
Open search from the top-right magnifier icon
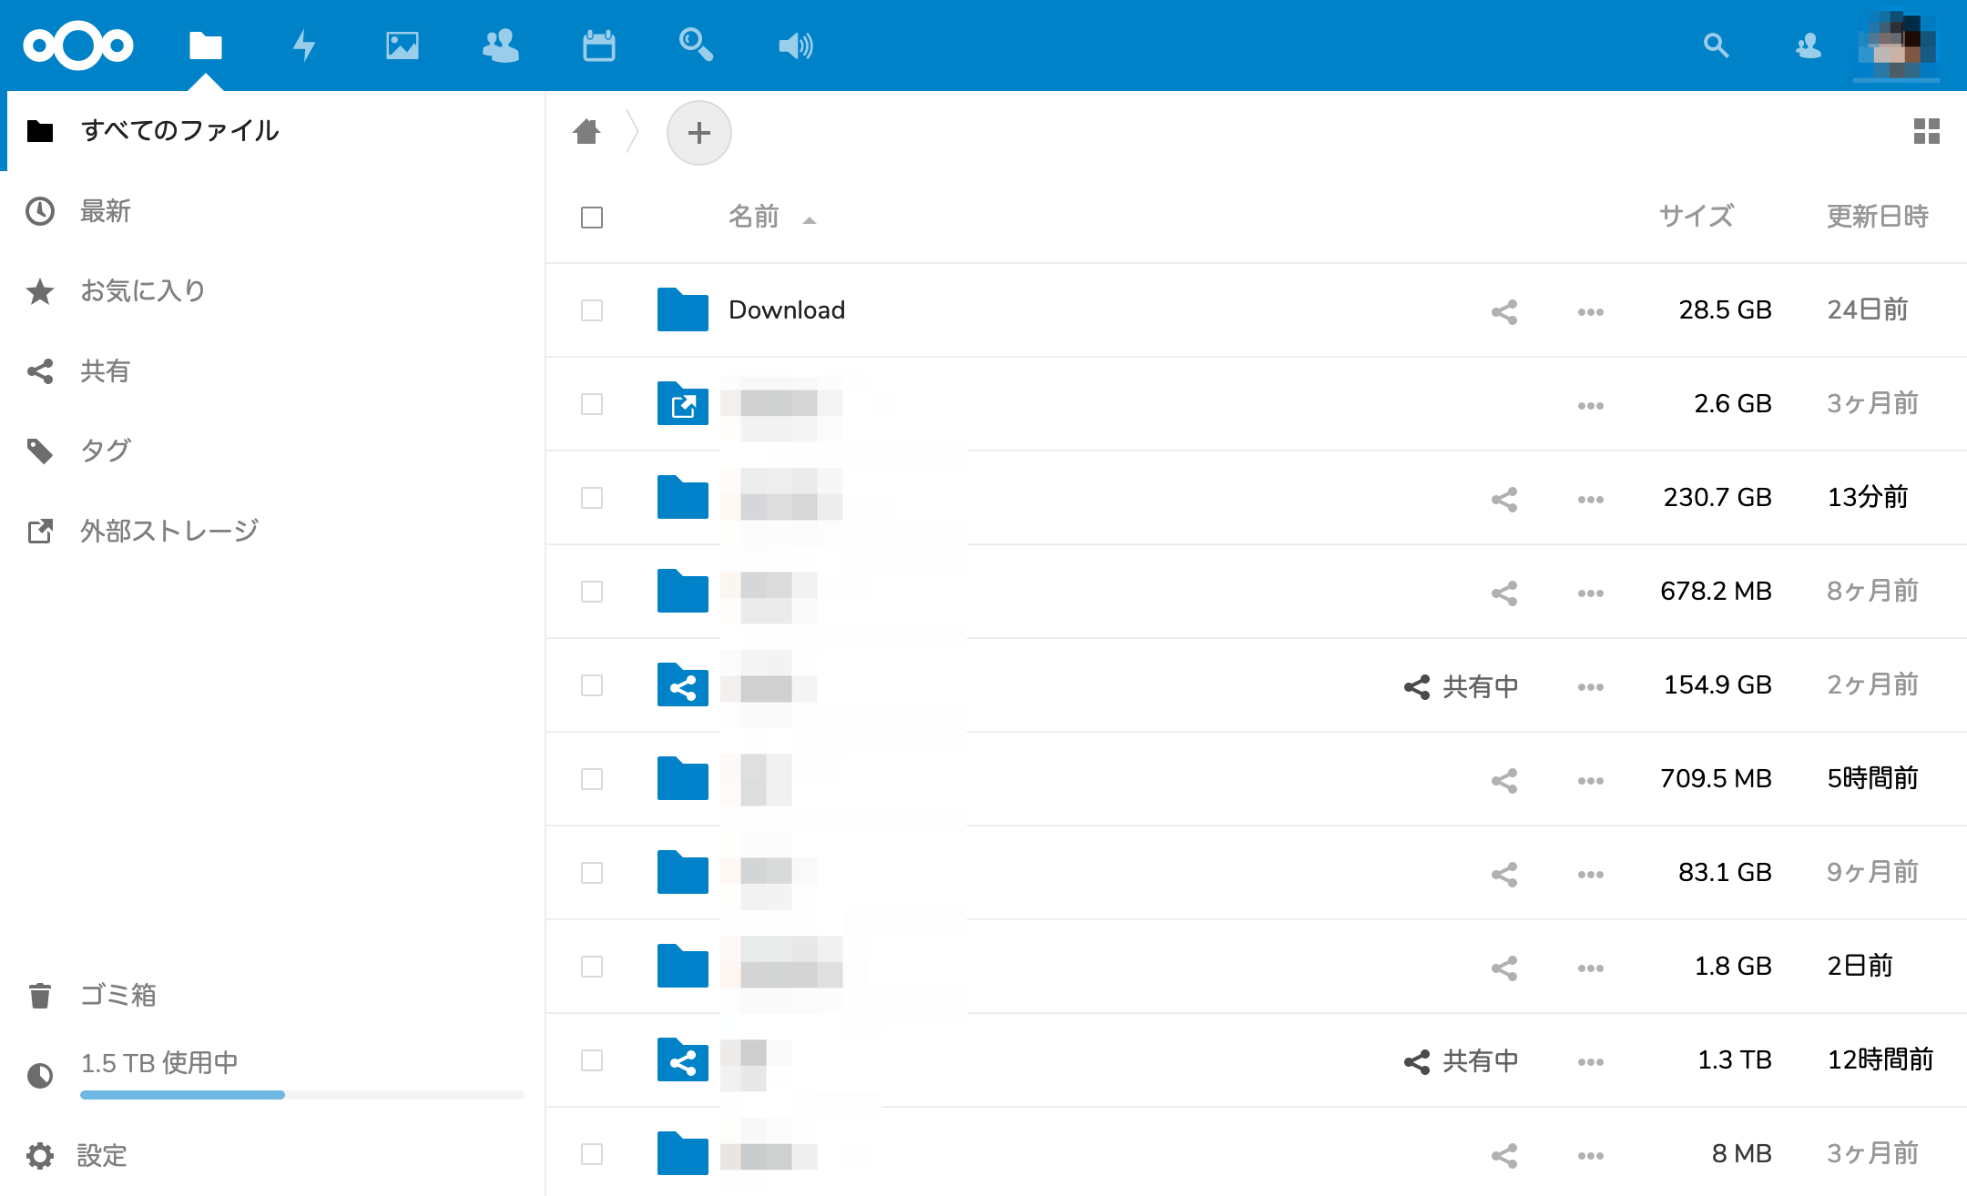(x=1717, y=46)
